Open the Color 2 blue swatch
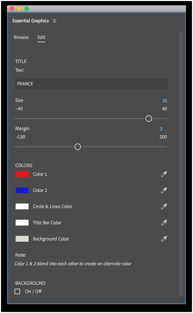 pos(22,190)
